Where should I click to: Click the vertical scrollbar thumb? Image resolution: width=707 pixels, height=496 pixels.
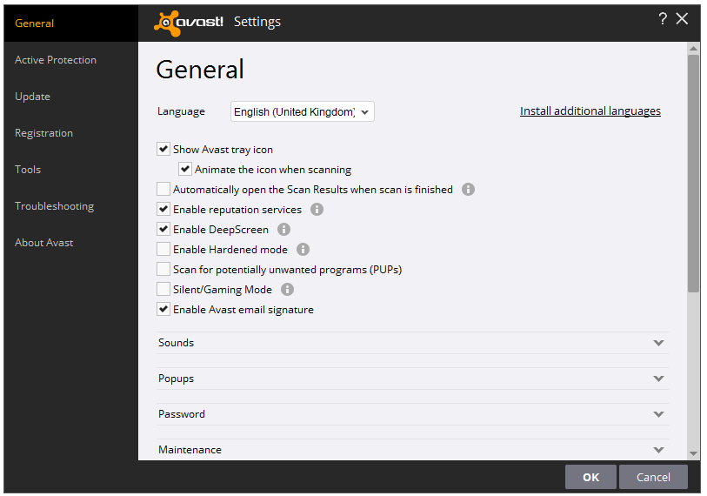[x=693, y=174]
